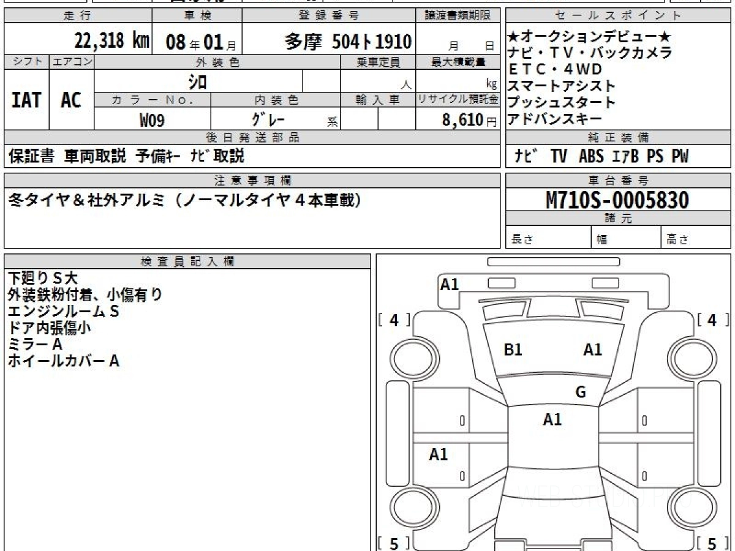Screen dimensions: 735x551
Task: Select プッシュスタート sales point
Action: 562,102
